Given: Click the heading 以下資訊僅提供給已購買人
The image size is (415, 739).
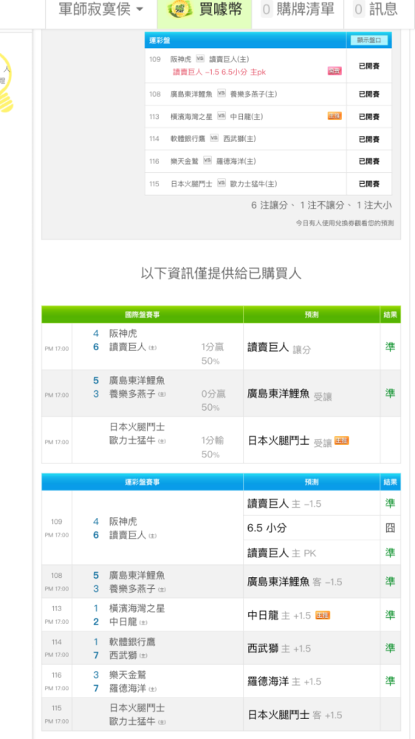Looking at the screenshot, I should [x=221, y=273].
